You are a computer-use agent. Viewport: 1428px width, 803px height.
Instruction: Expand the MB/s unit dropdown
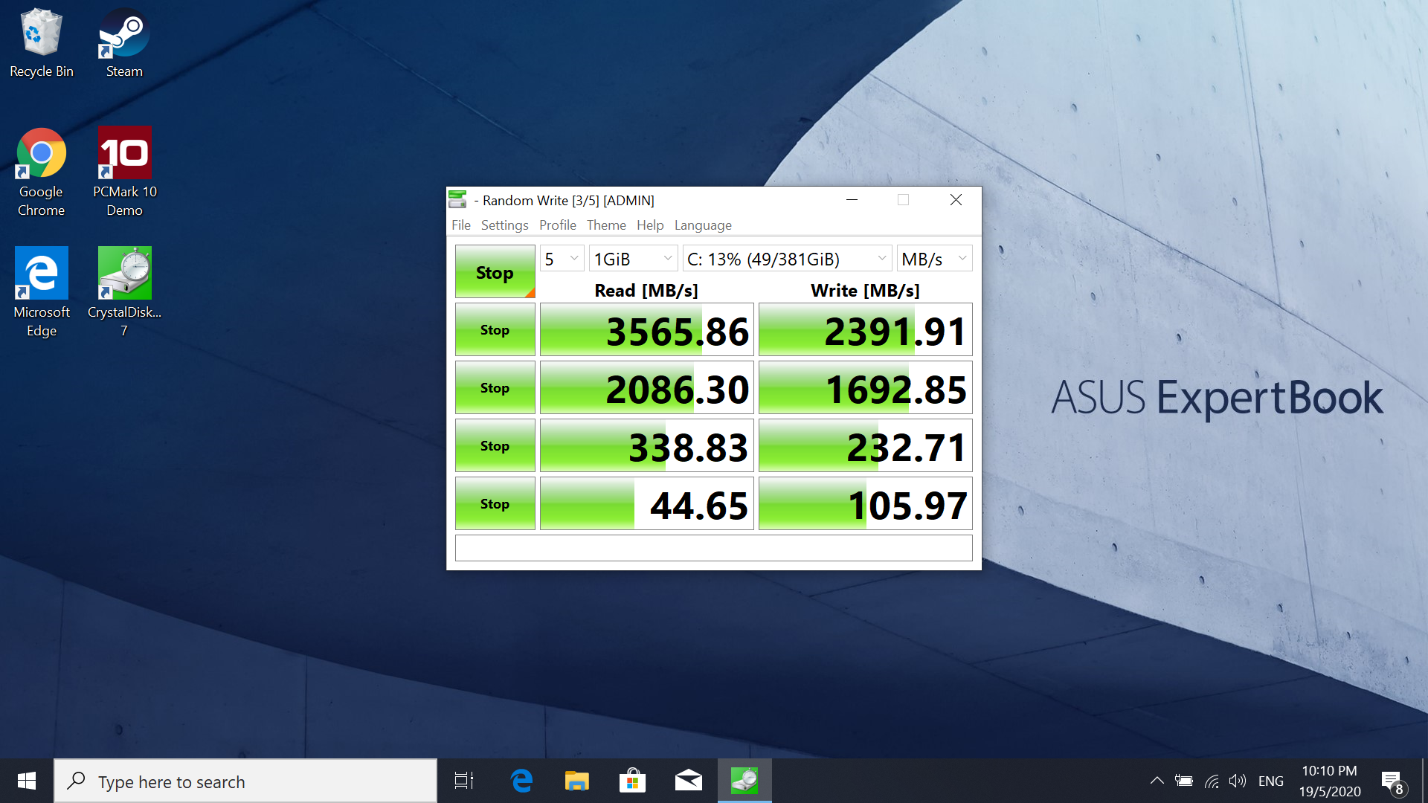[934, 259]
